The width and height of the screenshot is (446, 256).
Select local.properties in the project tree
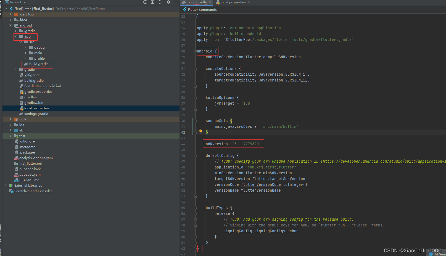click(x=37, y=108)
